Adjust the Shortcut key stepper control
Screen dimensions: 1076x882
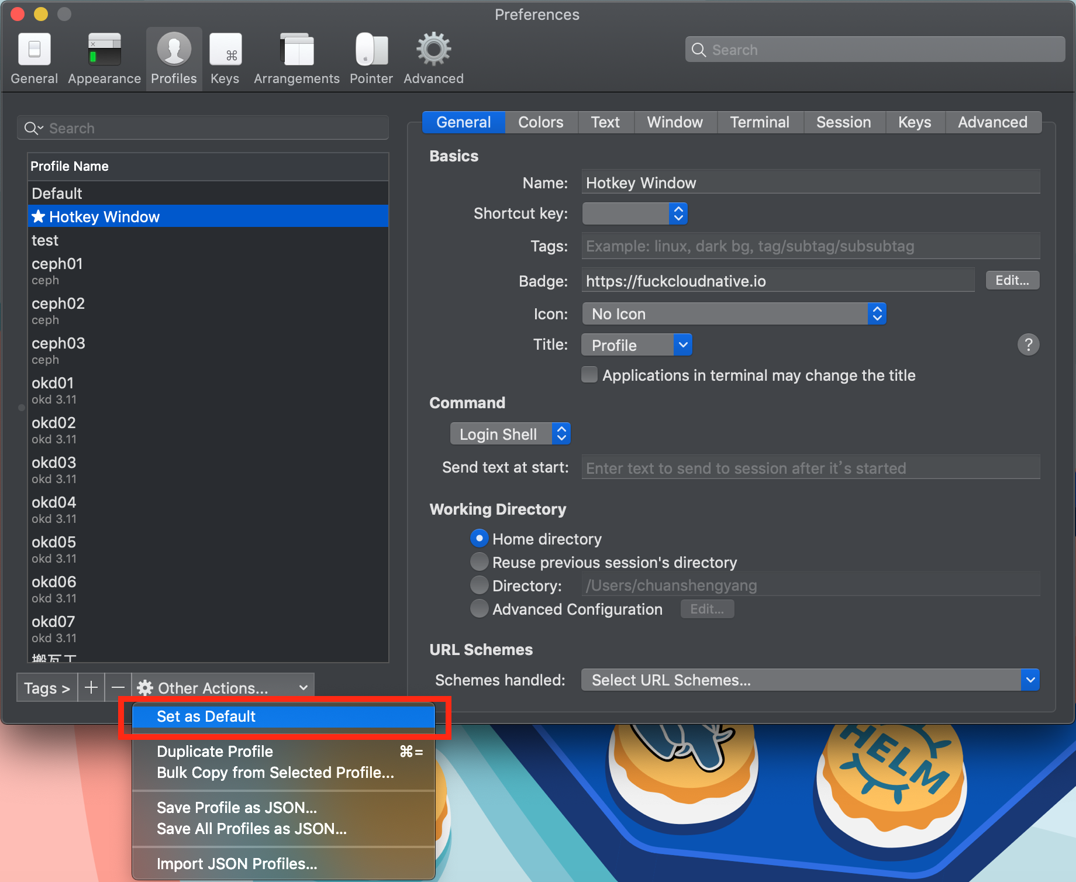[677, 213]
